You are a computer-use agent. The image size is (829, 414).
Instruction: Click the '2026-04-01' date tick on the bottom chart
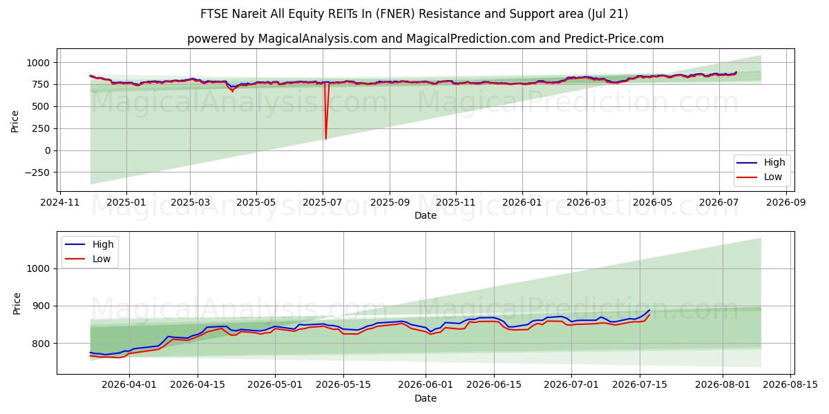pyautogui.click(x=130, y=384)
